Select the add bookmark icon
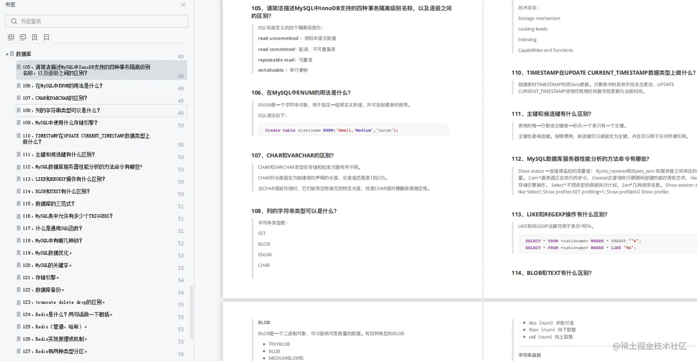 point(35,37)
